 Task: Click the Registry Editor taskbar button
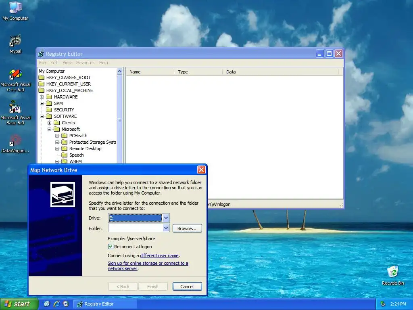click(105, 304)
